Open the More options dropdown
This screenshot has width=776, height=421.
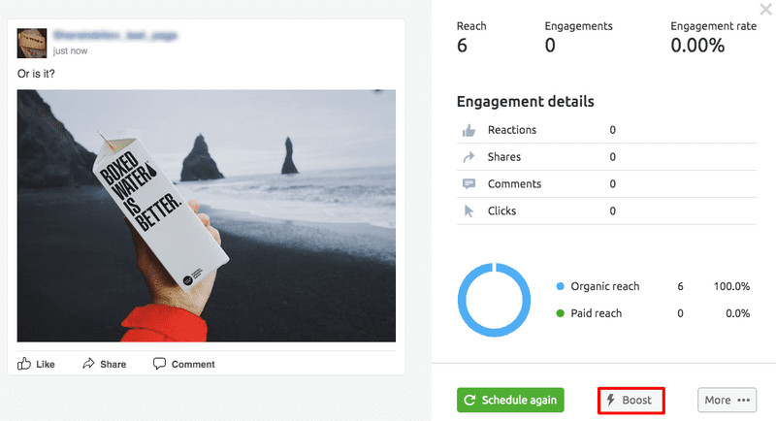(727, 400)
